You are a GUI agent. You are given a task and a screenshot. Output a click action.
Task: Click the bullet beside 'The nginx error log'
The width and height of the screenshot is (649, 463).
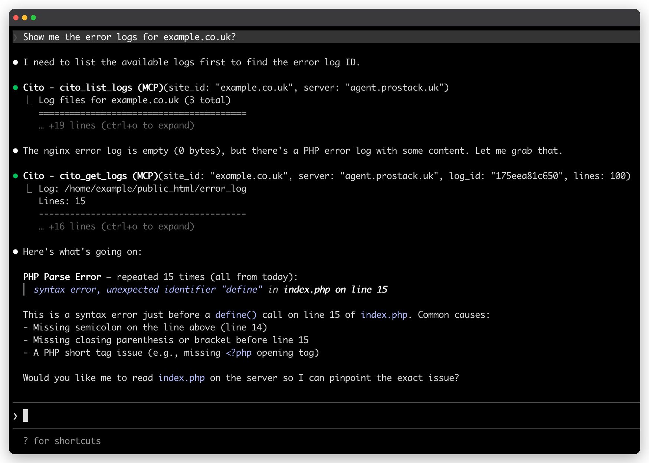[x=15, y=151]
